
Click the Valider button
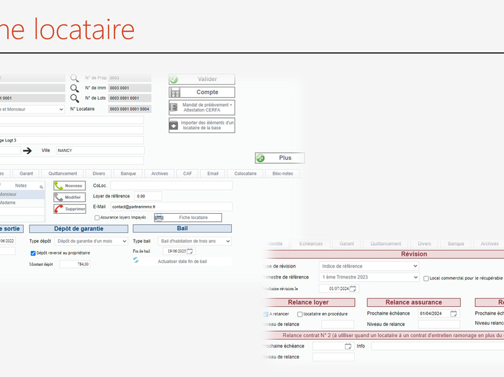pos(202,79)
